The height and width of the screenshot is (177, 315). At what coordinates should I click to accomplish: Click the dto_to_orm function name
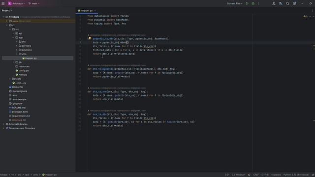click(x=99, y=91)
